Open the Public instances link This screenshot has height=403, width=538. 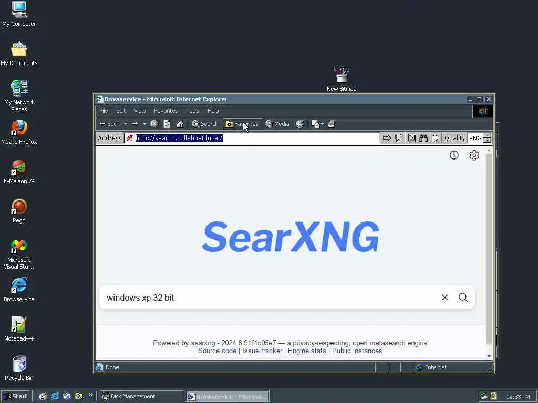point(357,351)
